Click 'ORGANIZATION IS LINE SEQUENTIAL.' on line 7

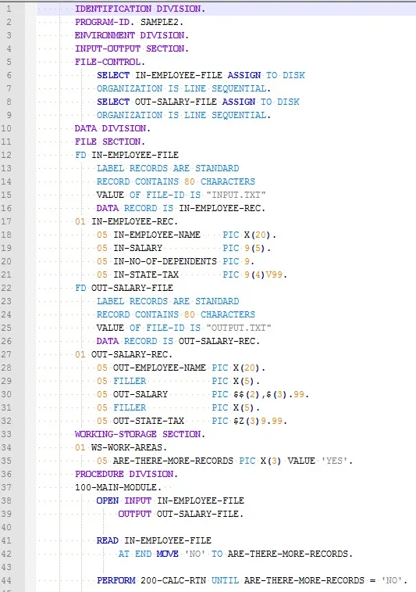click(184, 88)
